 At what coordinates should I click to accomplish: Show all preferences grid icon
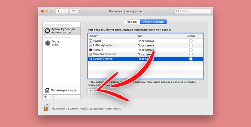click(74, 11)
